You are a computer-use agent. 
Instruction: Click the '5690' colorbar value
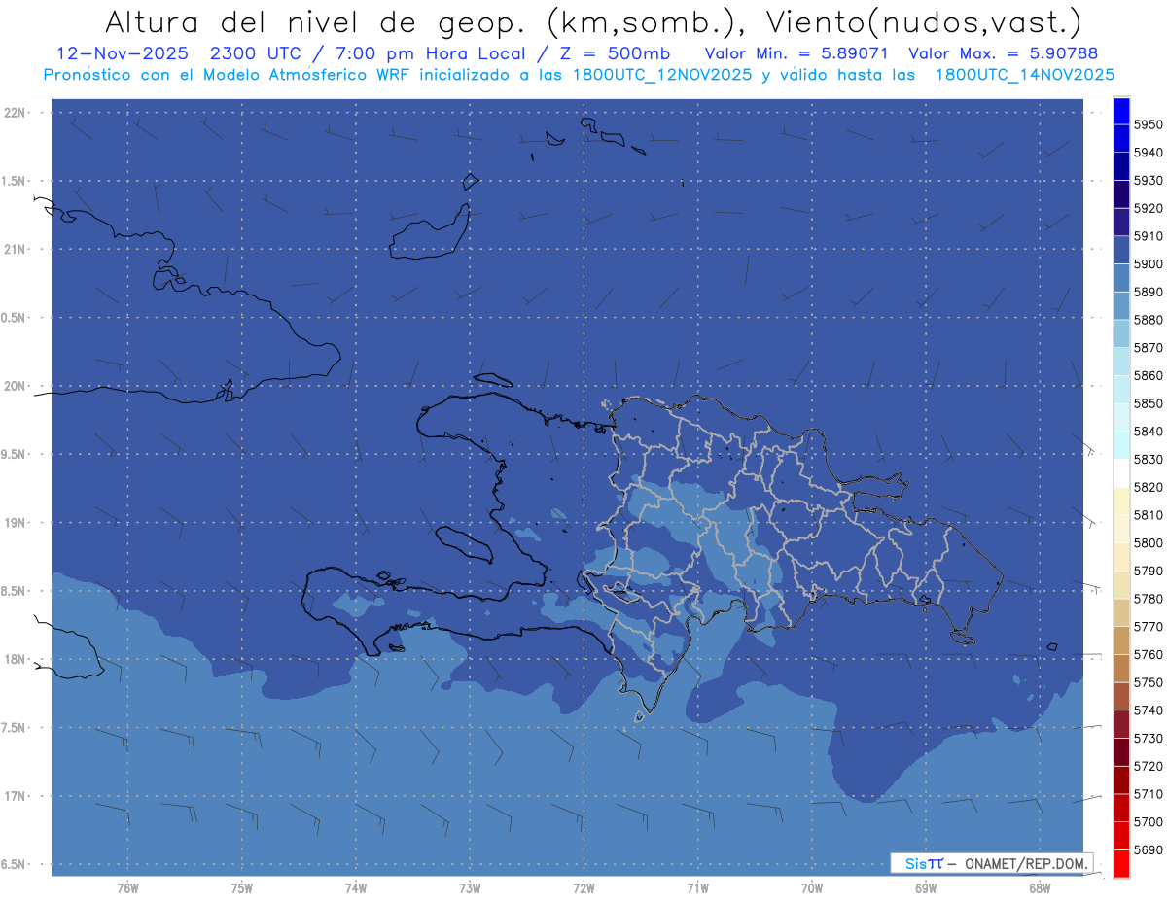pyautogui.click(x=1149, y=849)
